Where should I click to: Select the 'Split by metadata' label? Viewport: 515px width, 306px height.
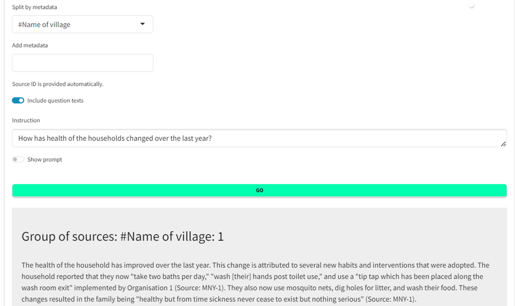34,7
